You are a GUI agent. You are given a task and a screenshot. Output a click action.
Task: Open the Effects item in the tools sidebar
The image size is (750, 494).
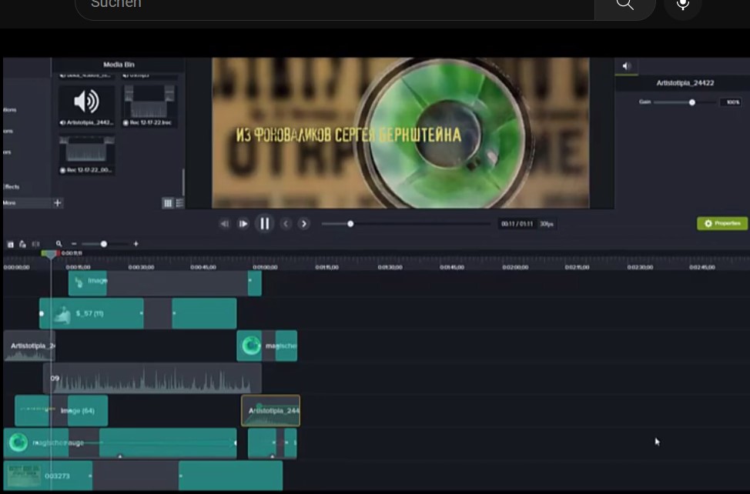coord(11,187)
